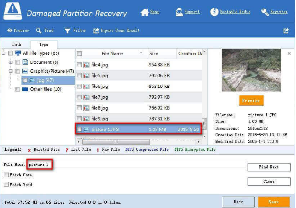
Task: Open the Support icon link
Action: coord(179,12)
